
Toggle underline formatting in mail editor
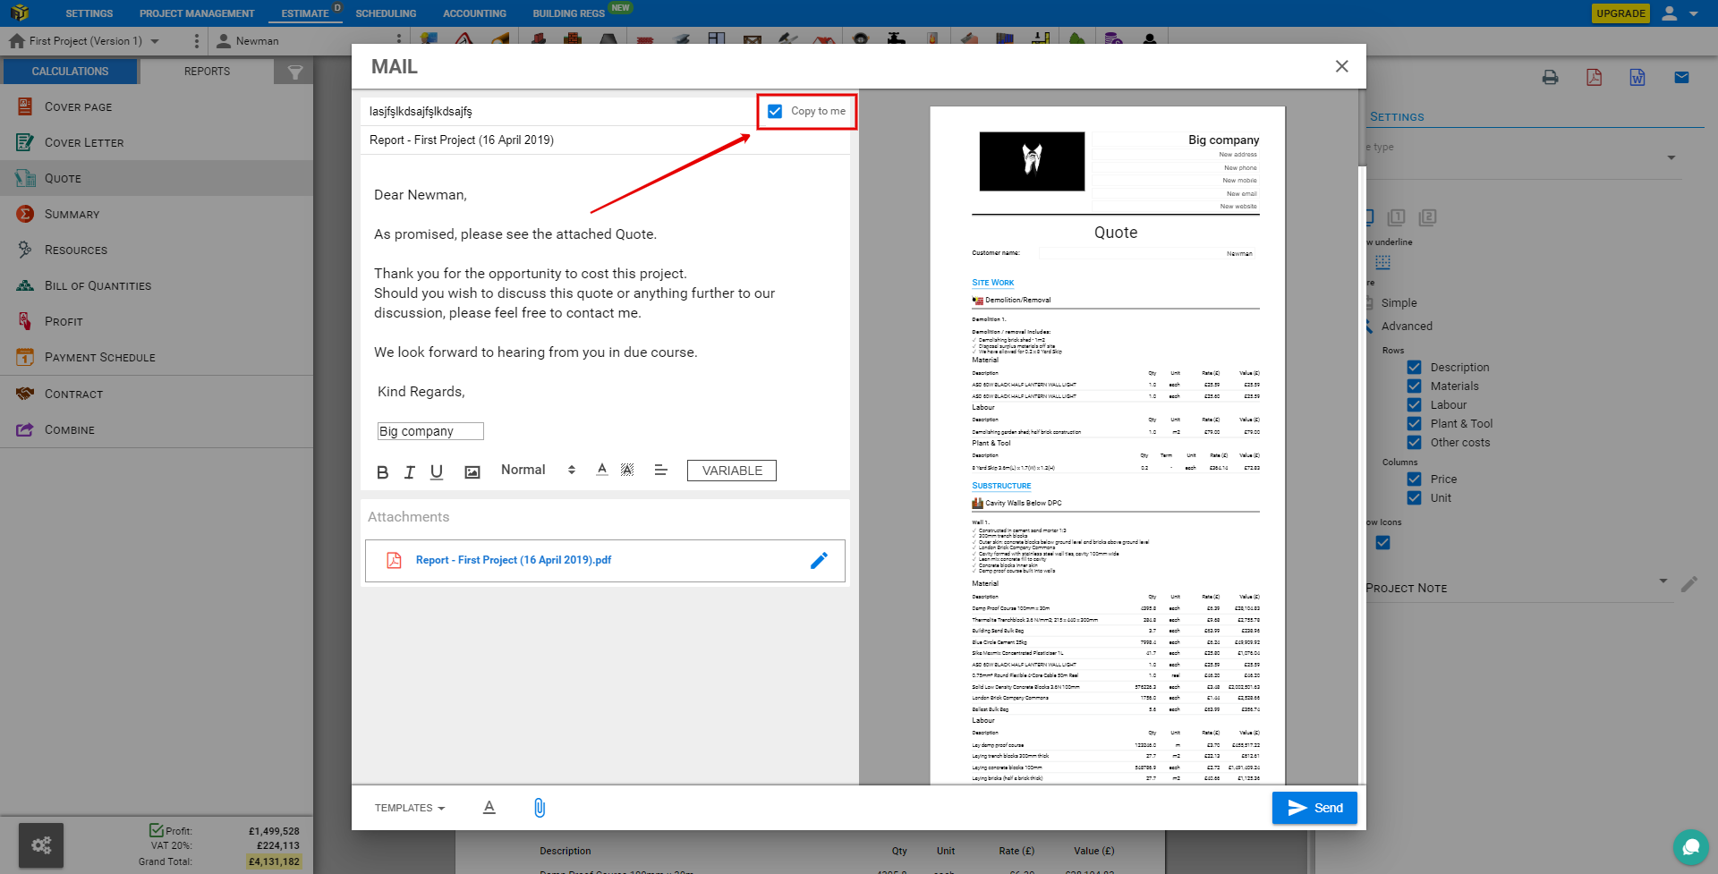point(437,471)
